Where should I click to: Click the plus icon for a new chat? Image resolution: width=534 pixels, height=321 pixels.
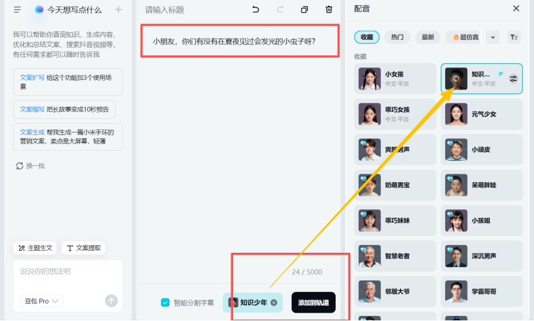(x=118, y=10)
